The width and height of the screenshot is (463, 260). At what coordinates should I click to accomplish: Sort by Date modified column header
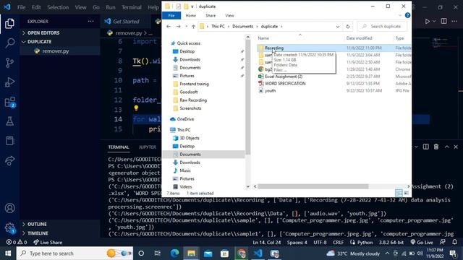[x=359, y=38]
